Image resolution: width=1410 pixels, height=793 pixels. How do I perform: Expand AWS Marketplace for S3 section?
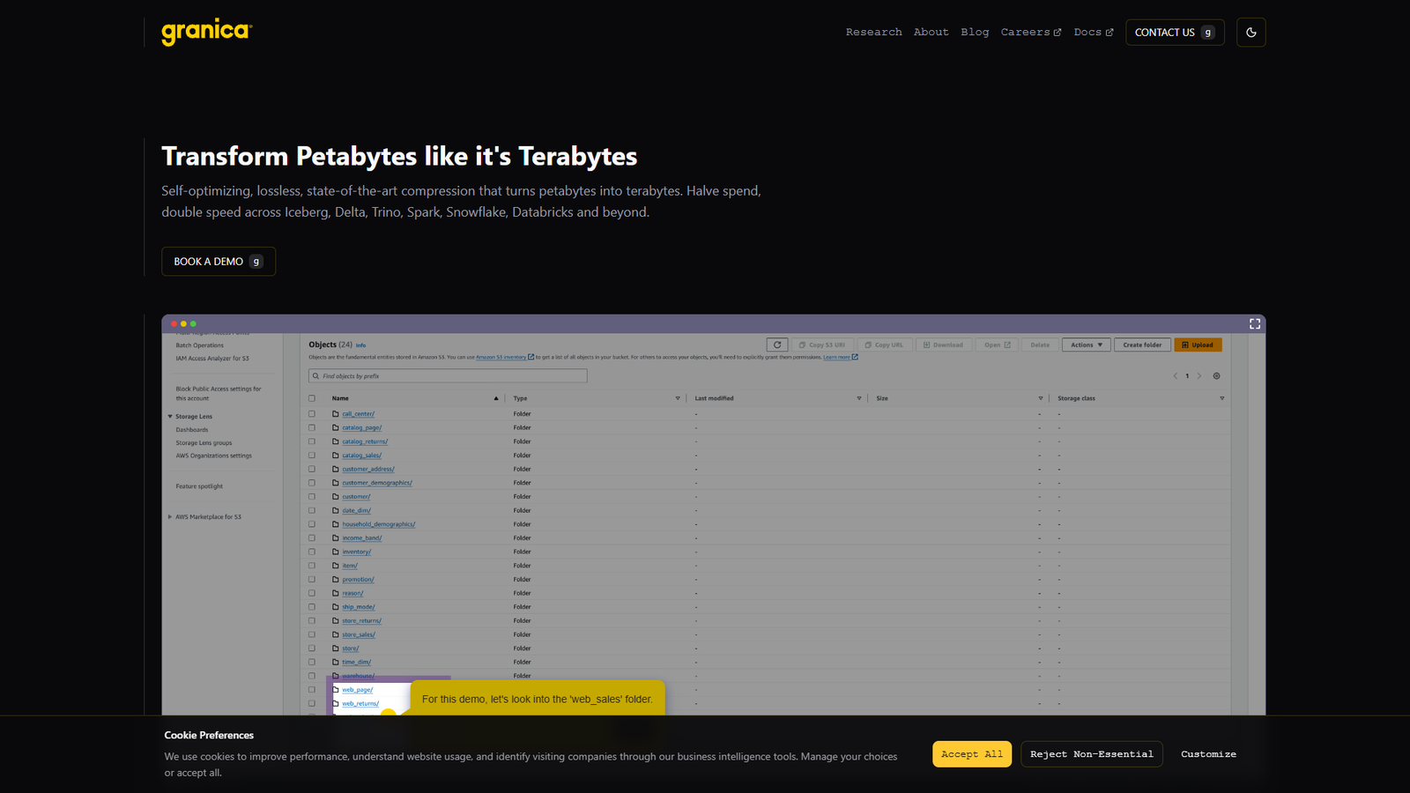pyautogui.click(x=170, y=517)
